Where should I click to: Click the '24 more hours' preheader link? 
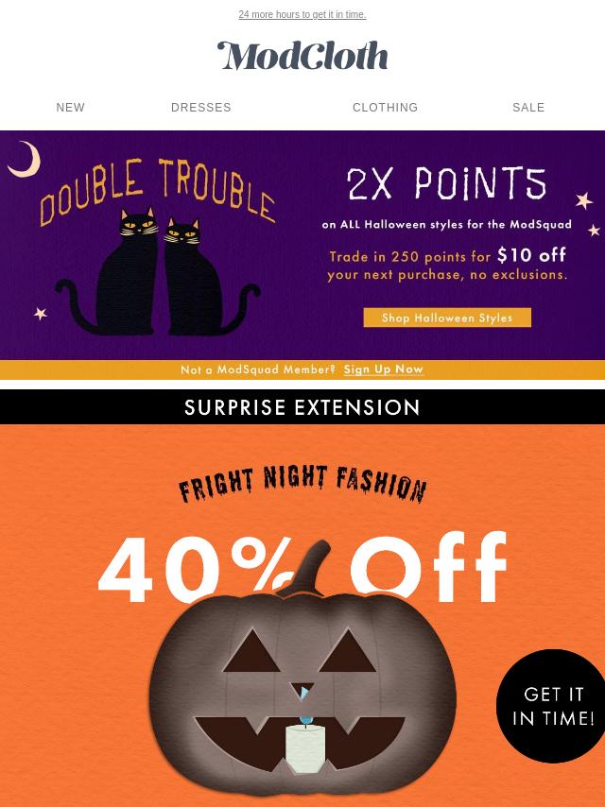302,14
